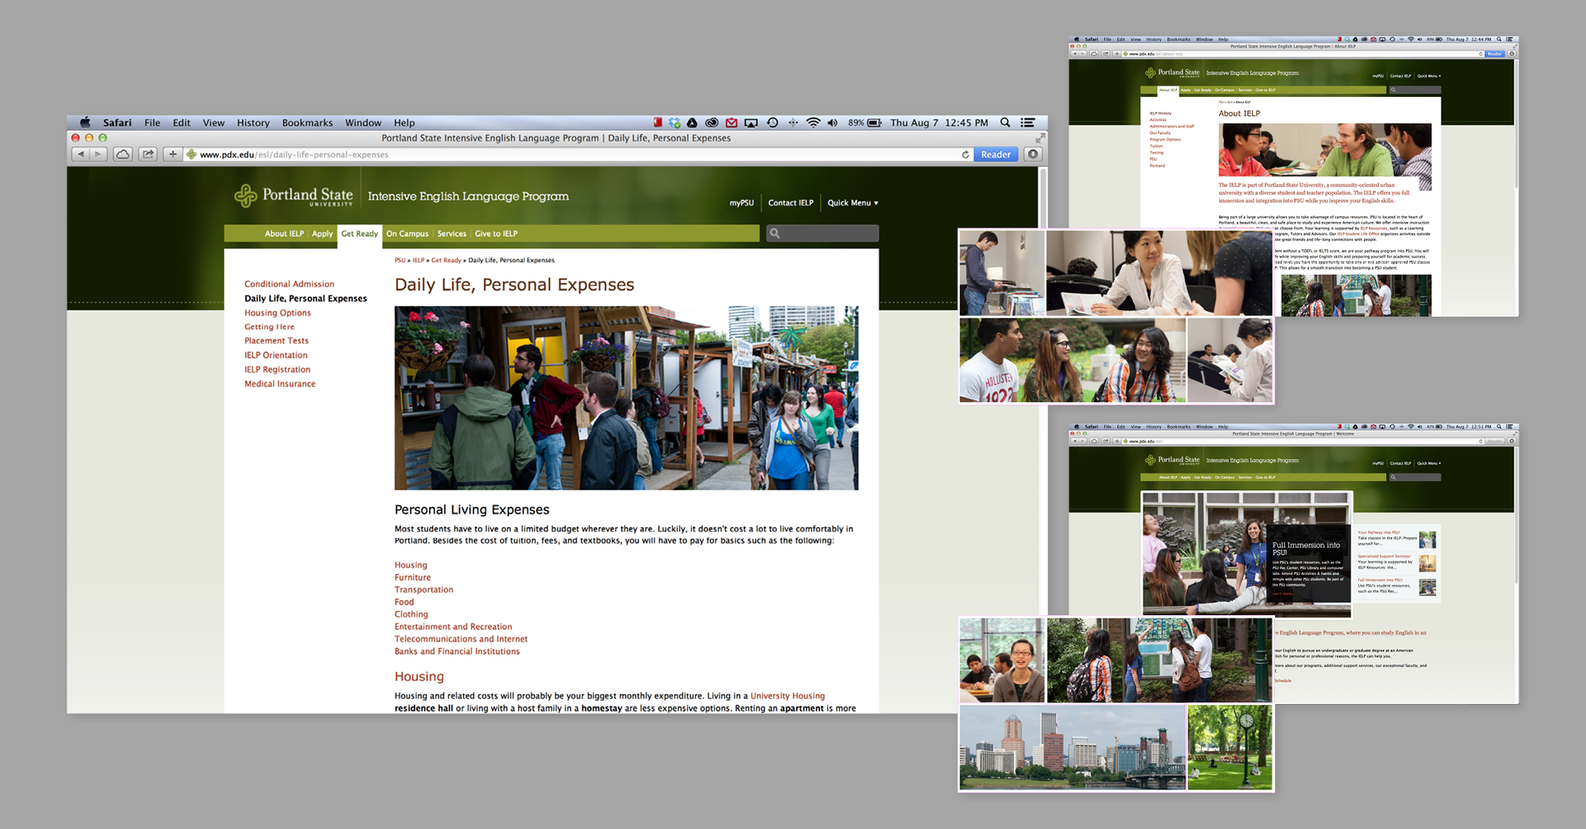1586x829 pixels.
Task: Open the Housing Options sidebar link
Action: [x=277, y=313]
